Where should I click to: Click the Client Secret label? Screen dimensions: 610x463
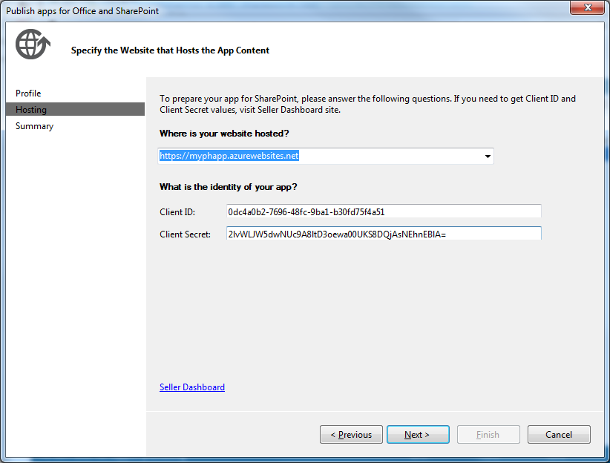coord(186,233)
